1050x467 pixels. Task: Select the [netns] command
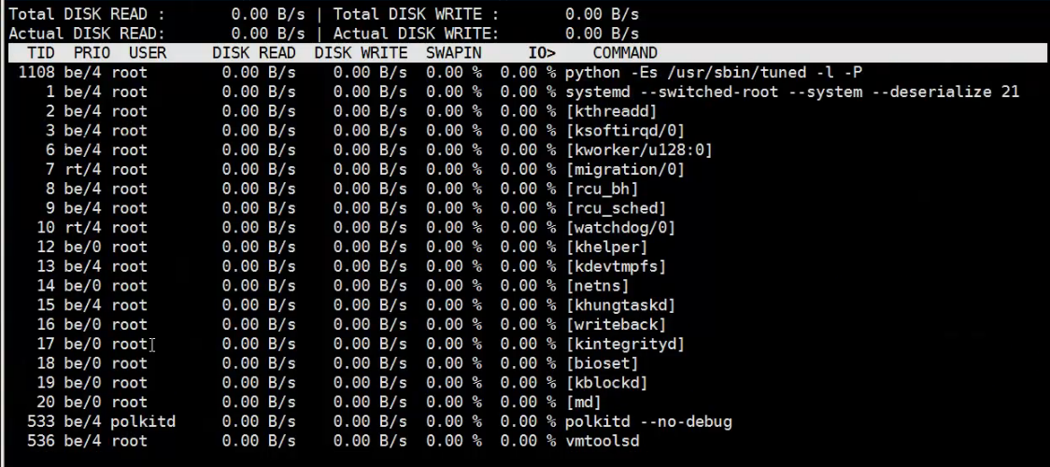pos(597,286)
